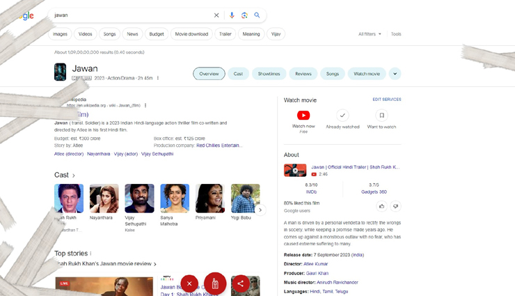515x296 pixels.
Task: Show the next cast members with the arrow
Action: [x=260, y=210]
